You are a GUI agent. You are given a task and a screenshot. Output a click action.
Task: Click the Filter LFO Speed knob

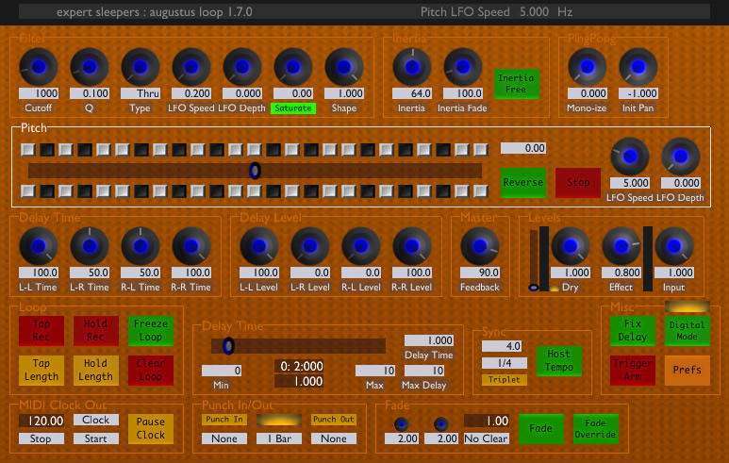tap(191, 67)
